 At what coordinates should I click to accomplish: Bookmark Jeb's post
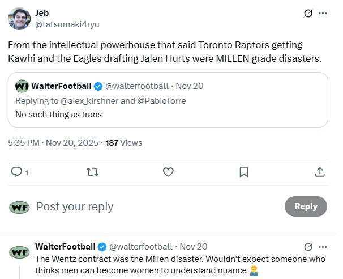(x=244, y=172)
